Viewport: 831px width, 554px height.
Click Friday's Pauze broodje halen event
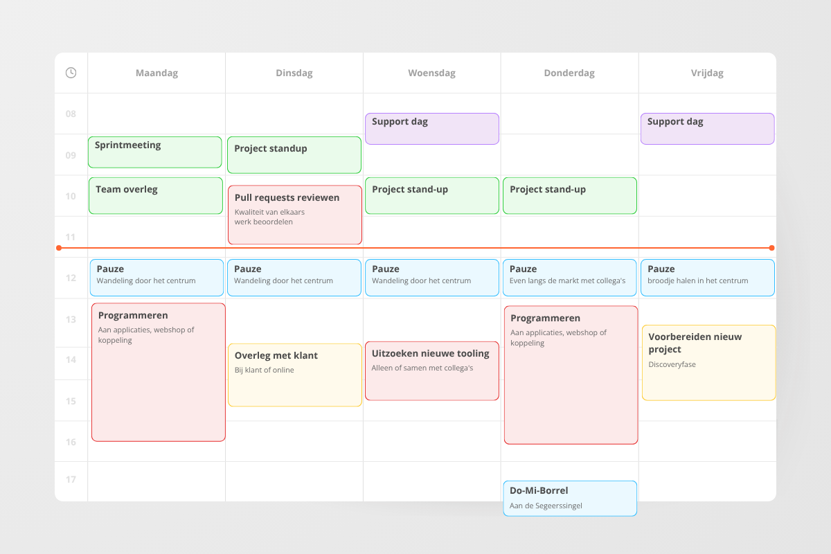pyautogui.click(x=707, y=278)
